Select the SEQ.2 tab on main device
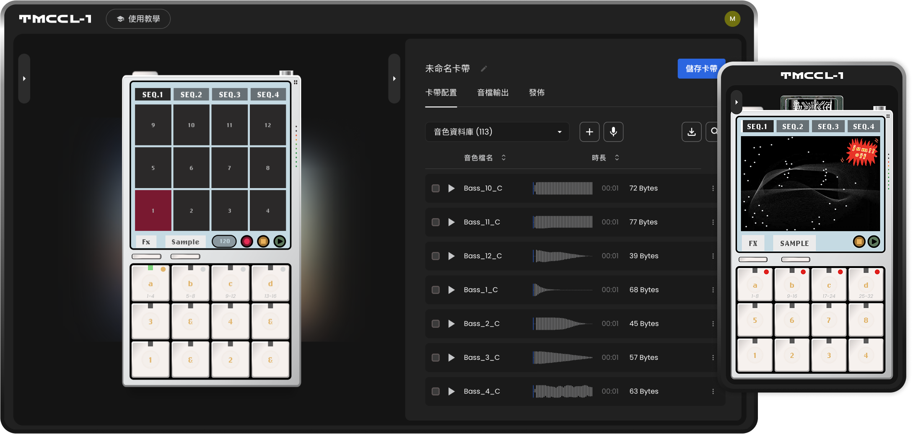 point(191,95)
